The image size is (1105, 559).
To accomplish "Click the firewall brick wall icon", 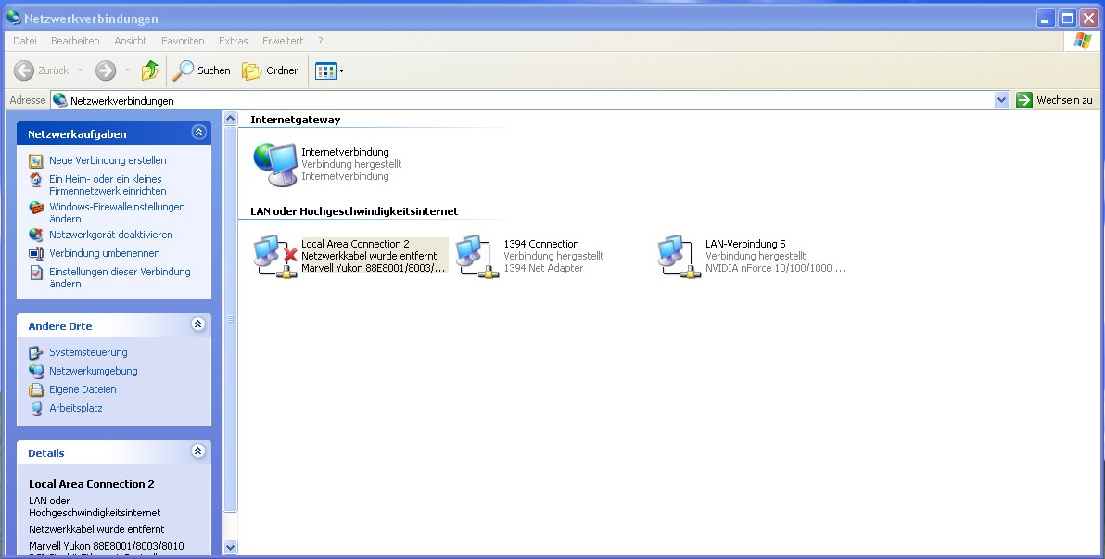I will (x=36, y=208).
